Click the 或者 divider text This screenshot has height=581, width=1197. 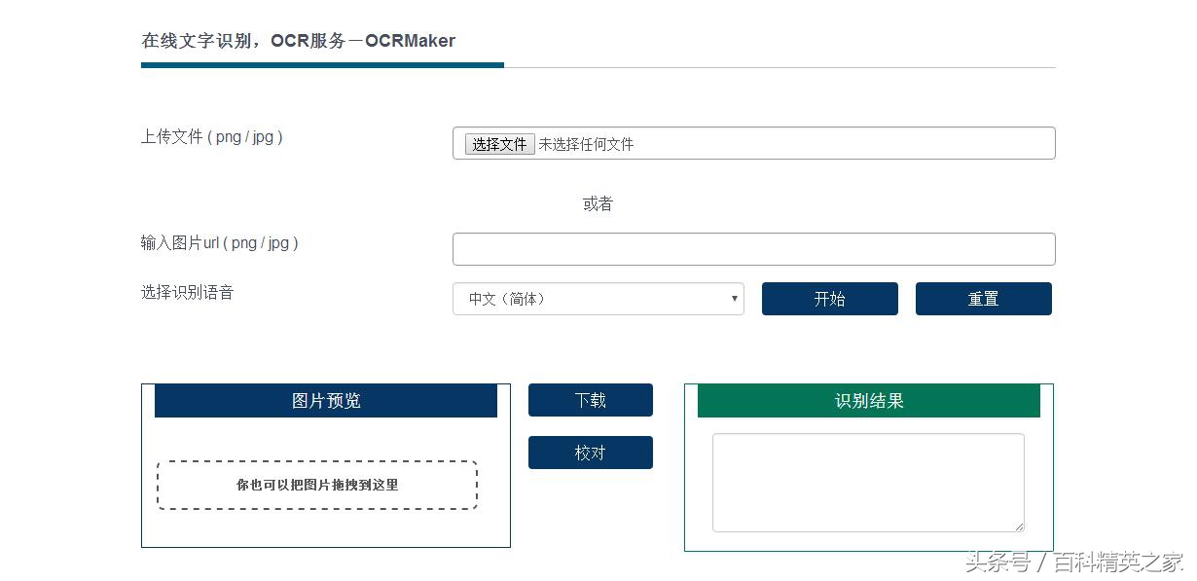point(597,203)
